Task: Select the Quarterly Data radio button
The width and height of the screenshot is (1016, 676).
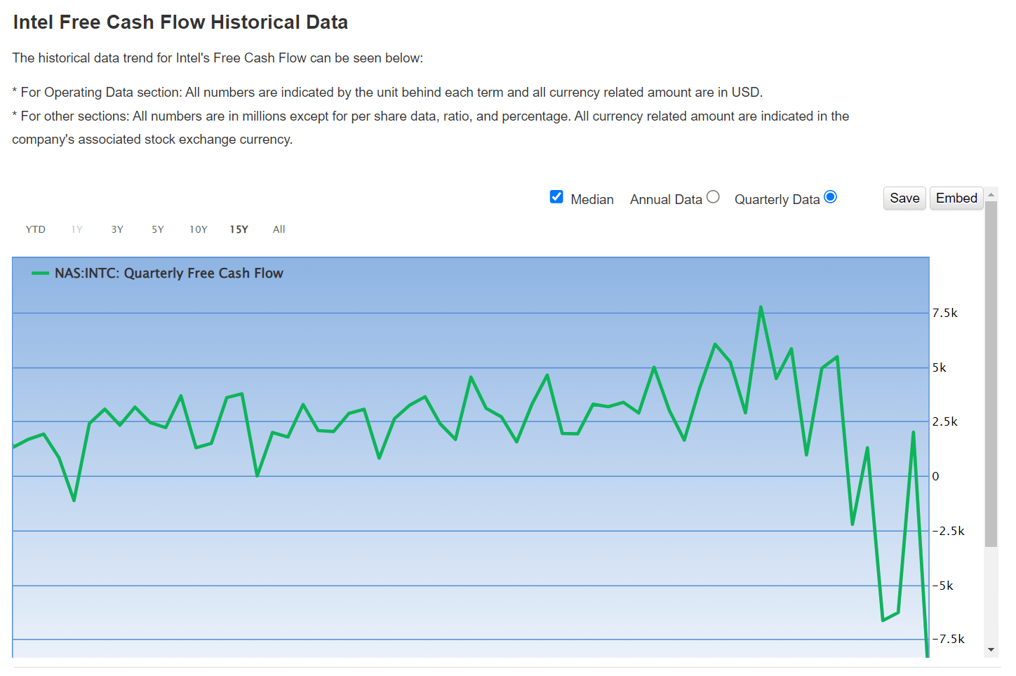Action: coord(830,197)
